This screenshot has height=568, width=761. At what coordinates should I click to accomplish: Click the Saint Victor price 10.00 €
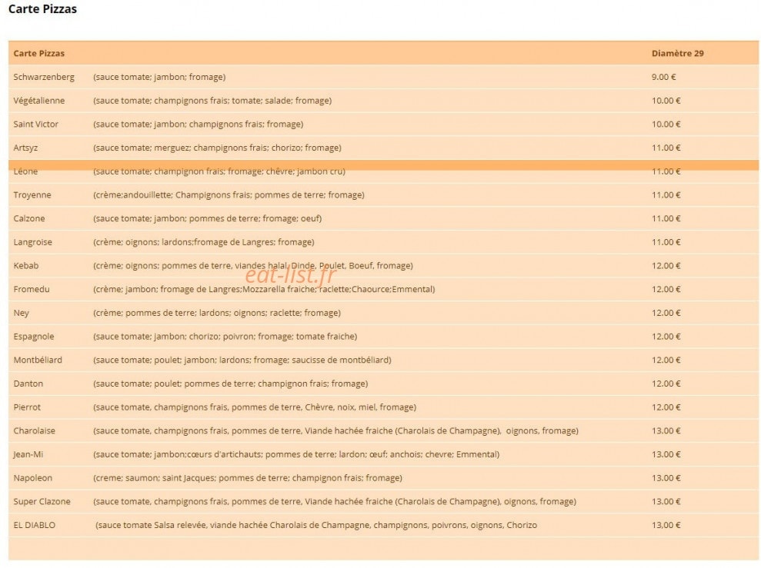666,124
